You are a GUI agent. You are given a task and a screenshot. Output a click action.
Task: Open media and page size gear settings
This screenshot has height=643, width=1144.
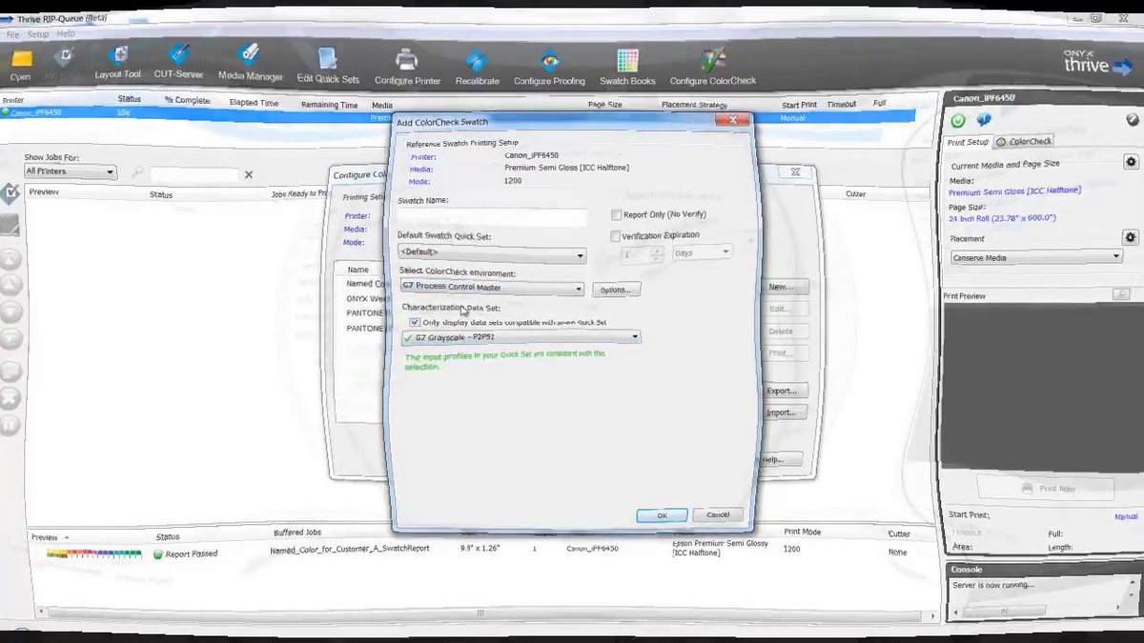pyautogui.click(x=1131, y=163)
